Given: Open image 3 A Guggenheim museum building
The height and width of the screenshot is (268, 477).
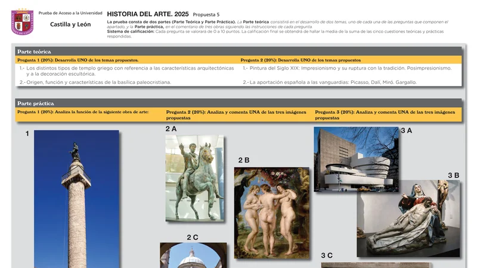Looking at the screenshot, I should click(356, 159).
